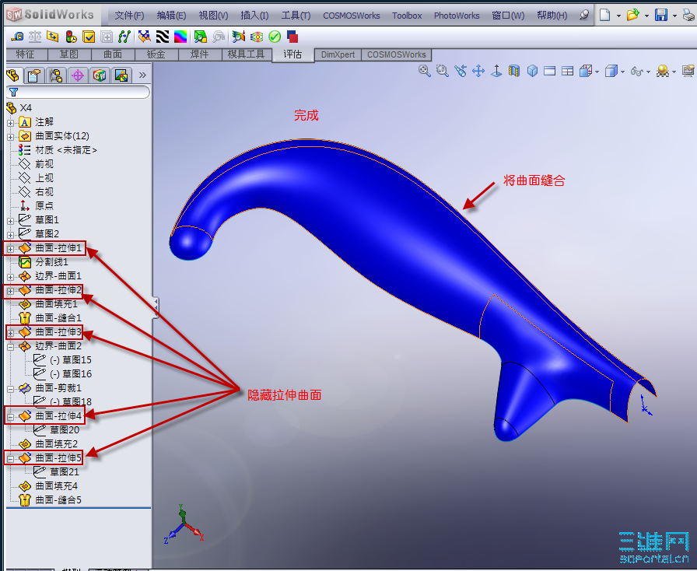Viewport: 697px width, 571px height.
Task: Open dropdown arrow beside View Orientation
Action: (597, 72)
